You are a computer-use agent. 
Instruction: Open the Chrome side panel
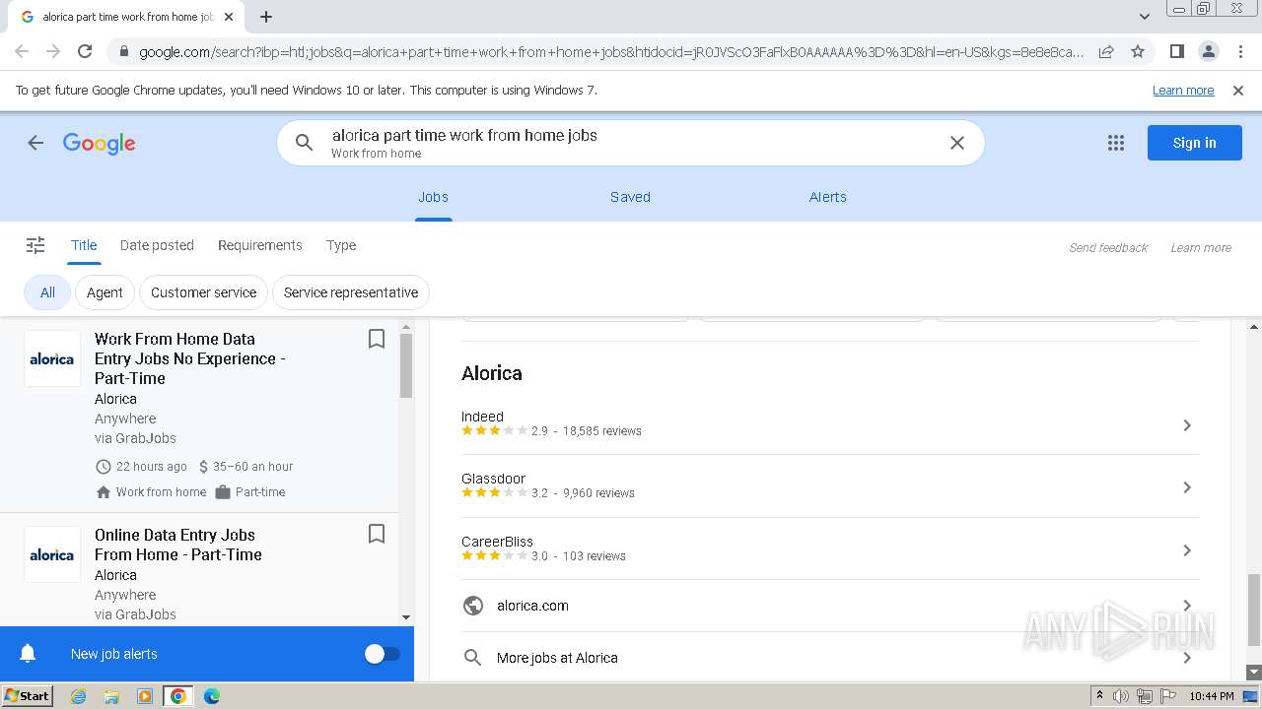[1176, 51]
